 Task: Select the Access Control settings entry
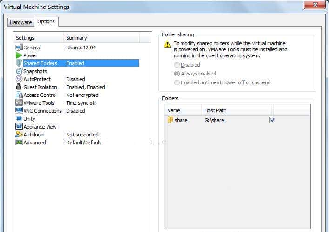pyautogui.click(x=40, y=95)
